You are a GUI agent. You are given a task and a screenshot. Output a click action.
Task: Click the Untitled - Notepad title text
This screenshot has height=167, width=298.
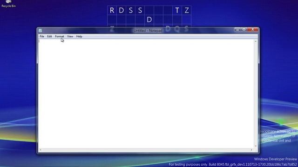pyautogui.click(x=148, y=31)
